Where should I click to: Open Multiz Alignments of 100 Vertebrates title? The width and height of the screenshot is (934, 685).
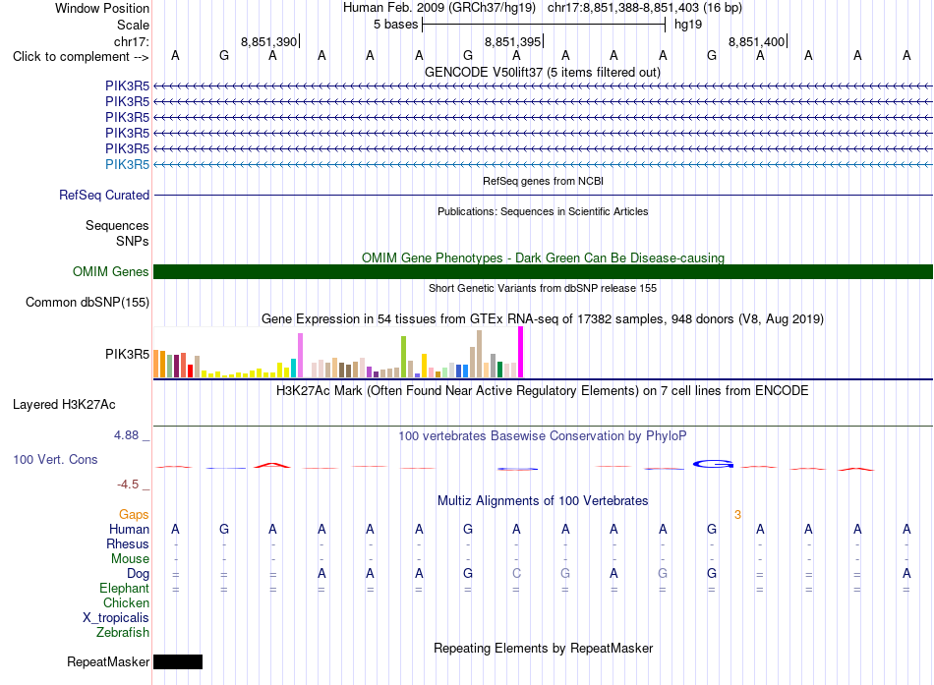[543, 501]
